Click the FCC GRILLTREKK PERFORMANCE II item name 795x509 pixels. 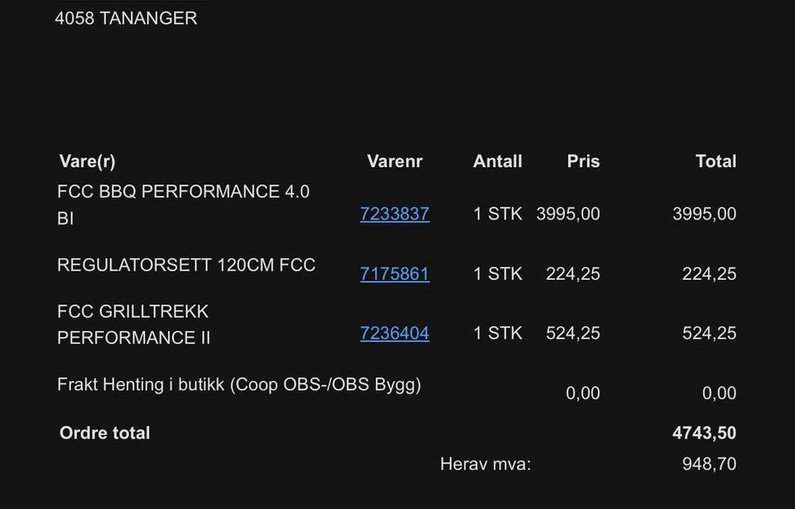pos(133,324)
